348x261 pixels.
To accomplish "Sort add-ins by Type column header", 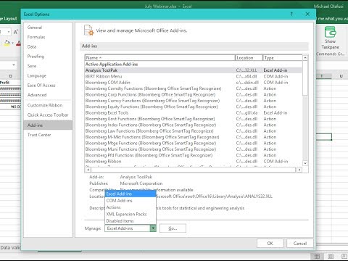I will pyautogui.click(x=283, y=58).
